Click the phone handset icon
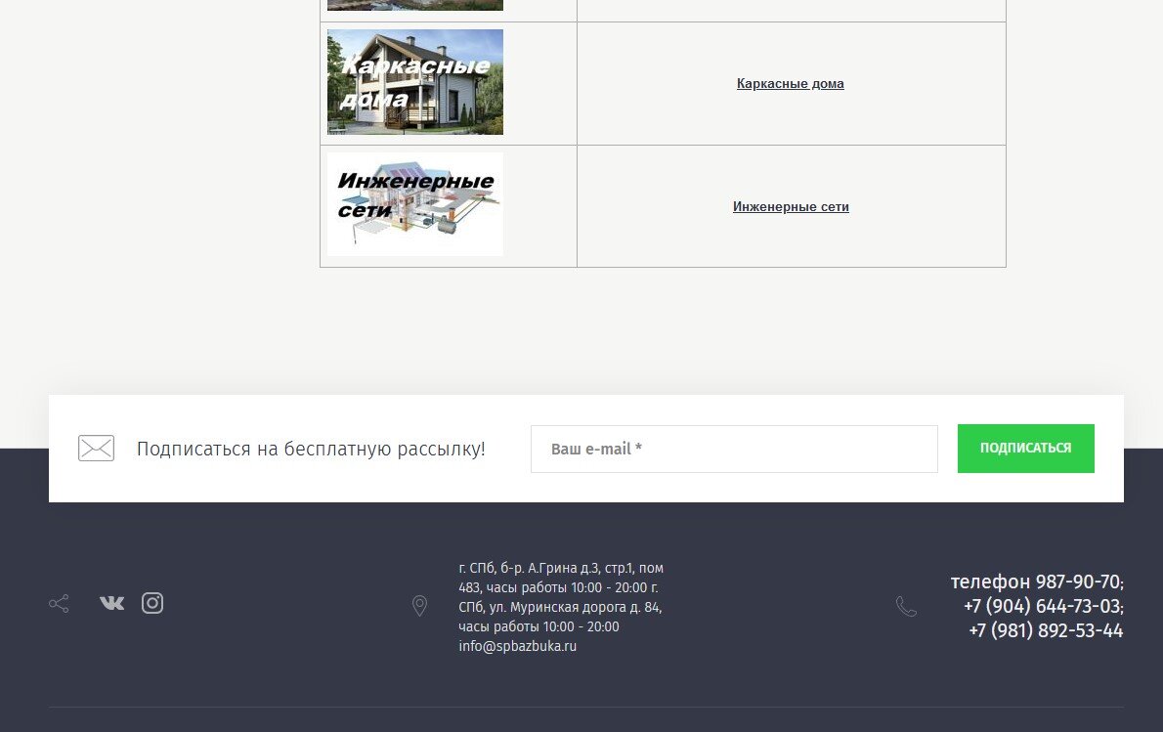Viewport: 1163px width, 732px height. point(906,607)
